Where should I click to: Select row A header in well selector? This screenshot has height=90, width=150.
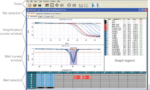click(x=32, y=74)
